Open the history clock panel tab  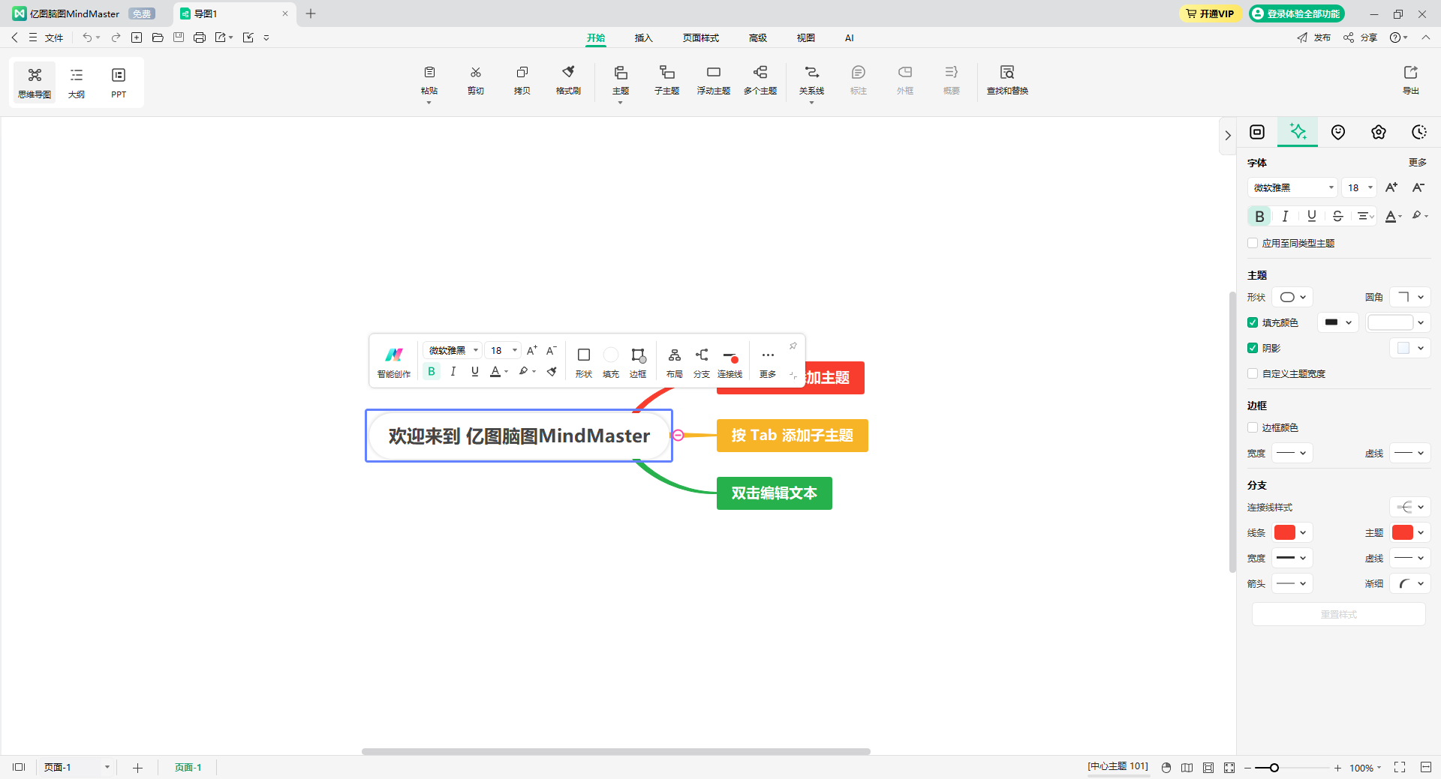coord(1419,132)
